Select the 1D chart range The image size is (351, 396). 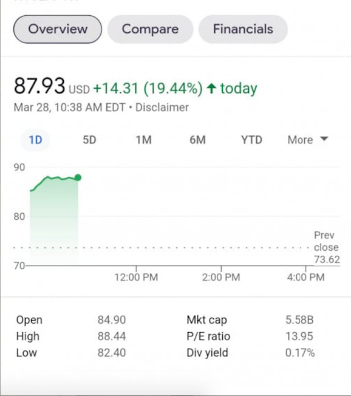35,140
